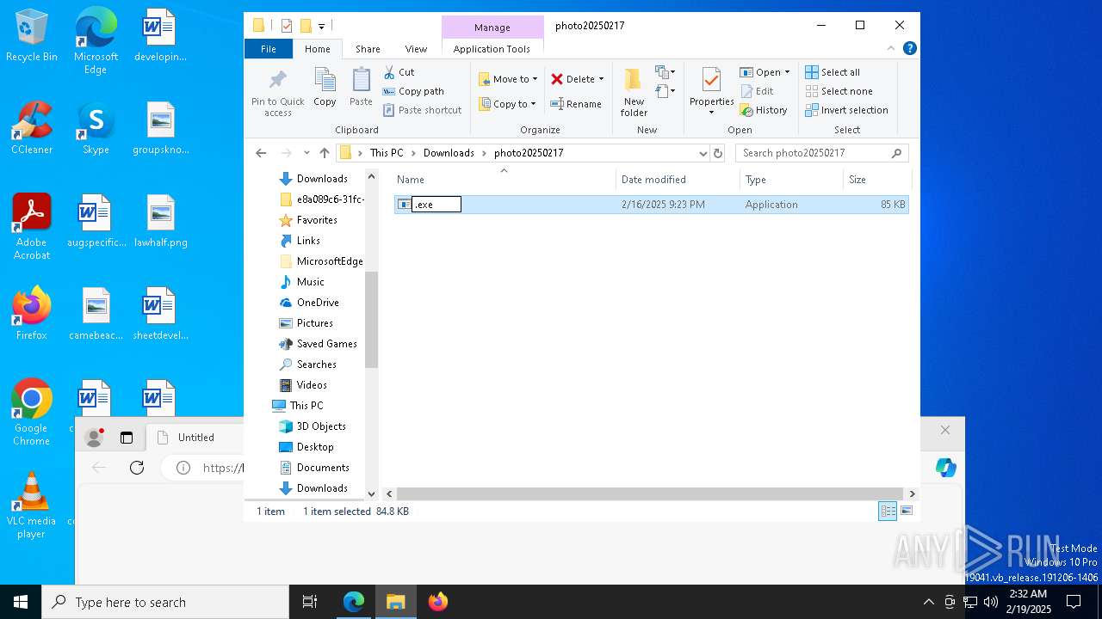Click Downloads in the address bar path

point(449,153)
